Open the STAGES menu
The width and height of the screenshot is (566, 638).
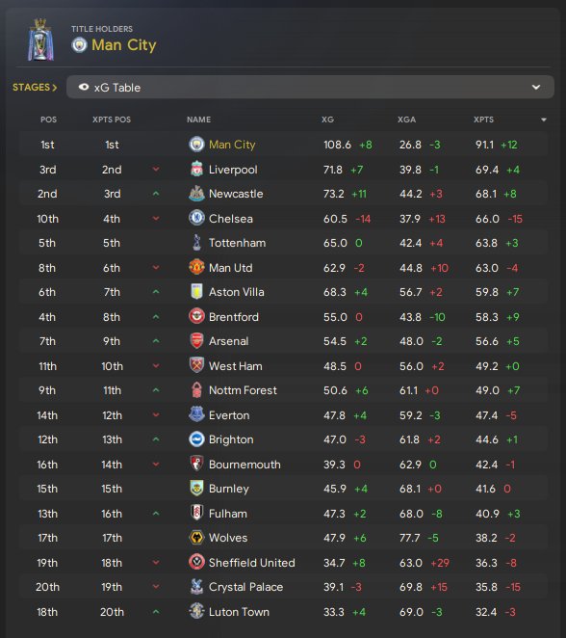tap(35, 87)
